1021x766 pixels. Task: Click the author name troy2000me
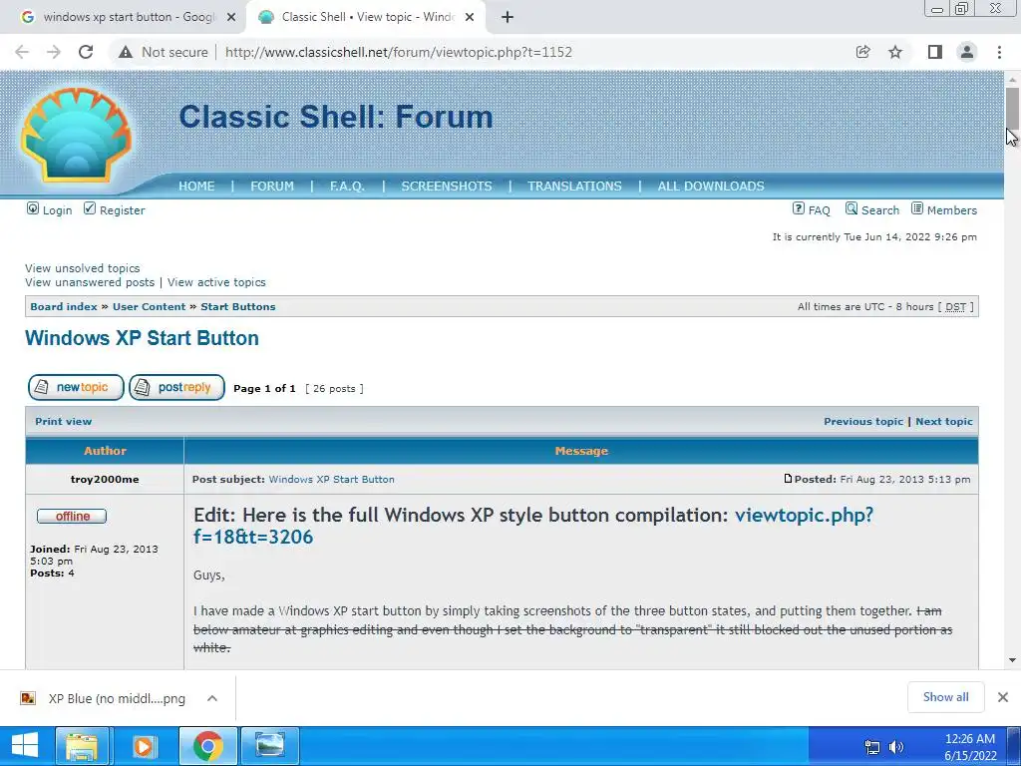click(x=105, y=480)
